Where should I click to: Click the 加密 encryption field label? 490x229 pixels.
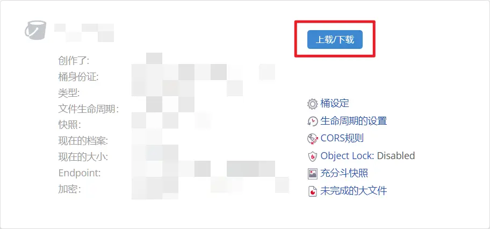tap(69, 189)
